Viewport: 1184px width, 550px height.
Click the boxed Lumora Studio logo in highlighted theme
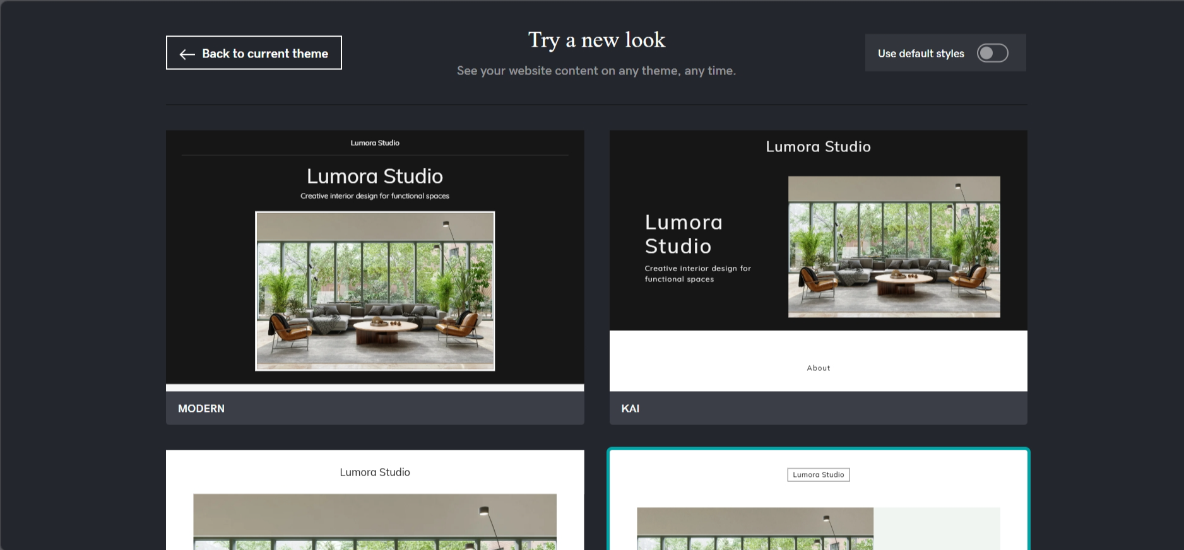(x=818, y=475)
